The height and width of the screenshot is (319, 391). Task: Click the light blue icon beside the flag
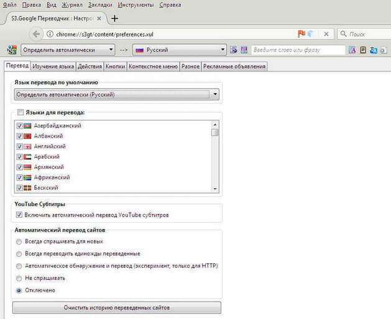310,34
